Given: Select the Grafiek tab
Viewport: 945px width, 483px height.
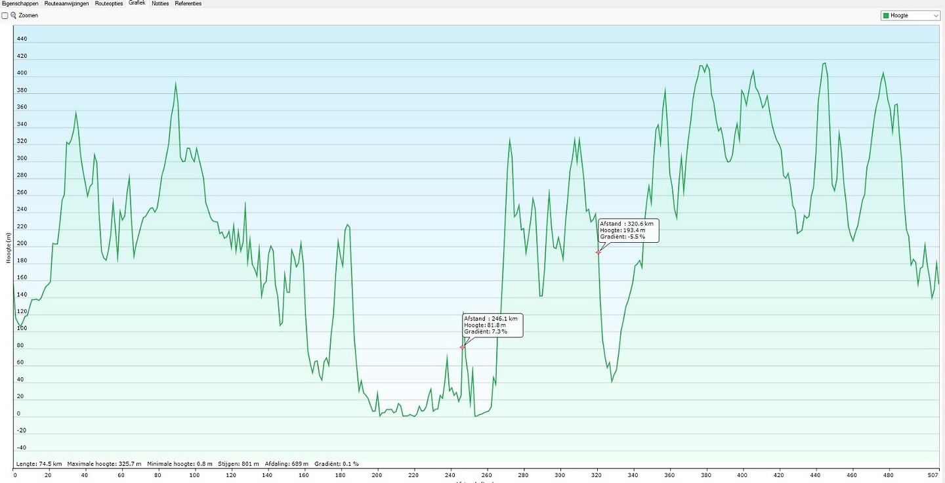Looking at the screenshot, I should pos(137,3).
